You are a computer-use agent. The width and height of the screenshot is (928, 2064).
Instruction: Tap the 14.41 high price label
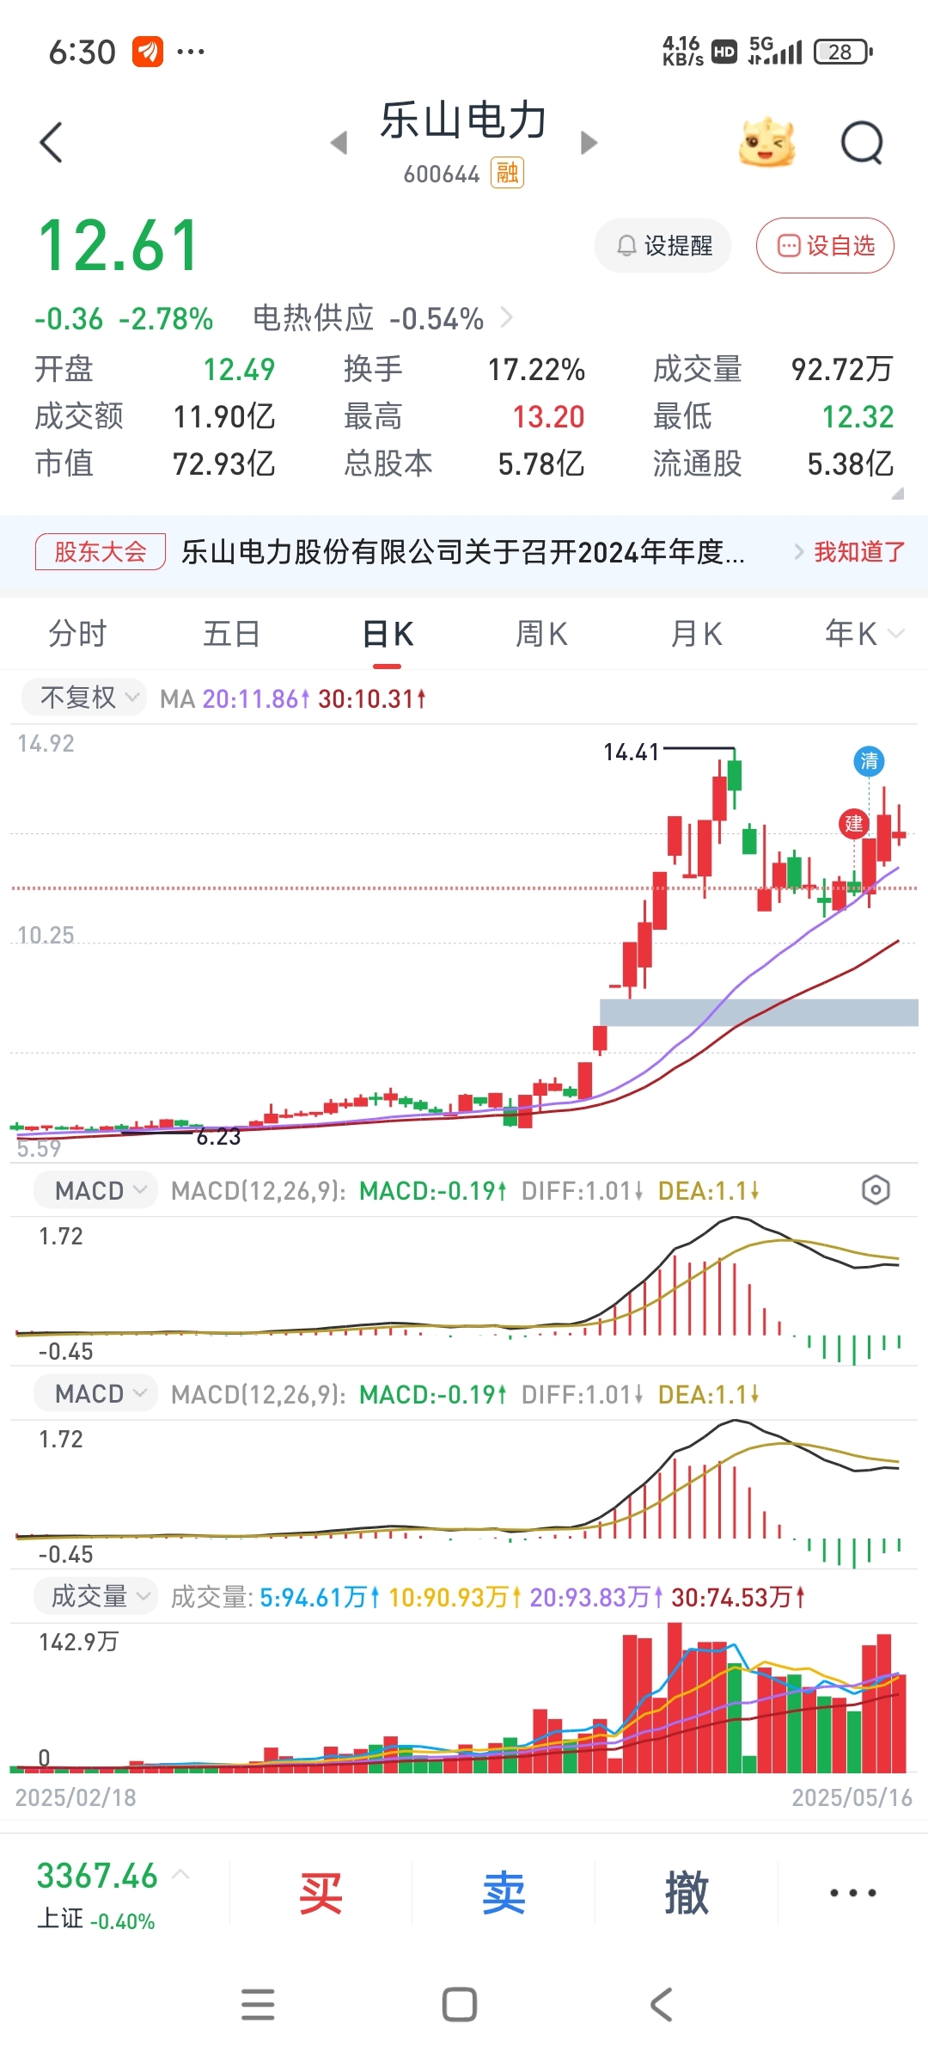point(631,752)
